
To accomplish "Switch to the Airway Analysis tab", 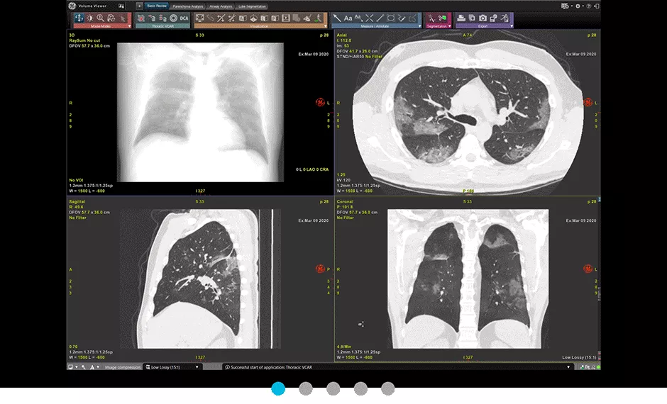I will point(221,6).
